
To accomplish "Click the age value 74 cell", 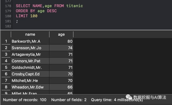I will pos(61,48).
